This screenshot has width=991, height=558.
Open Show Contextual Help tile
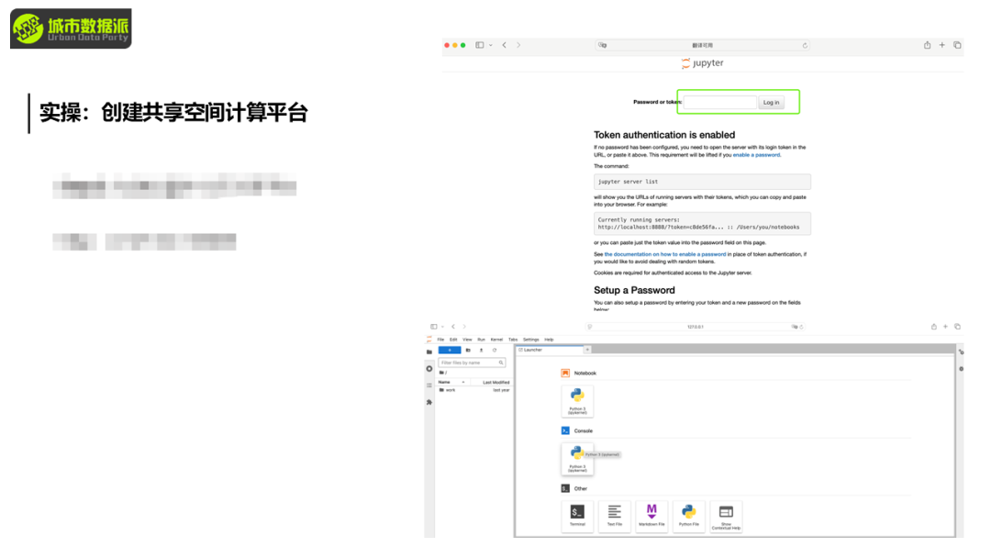tap(726, 516)
